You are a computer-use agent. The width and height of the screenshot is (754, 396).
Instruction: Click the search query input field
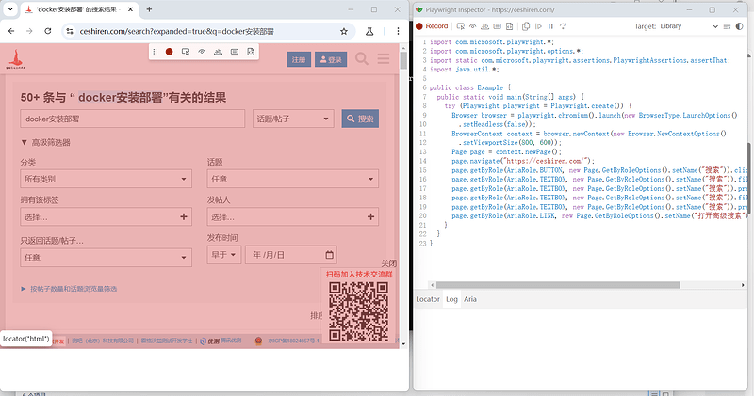[x=133, y=119]
